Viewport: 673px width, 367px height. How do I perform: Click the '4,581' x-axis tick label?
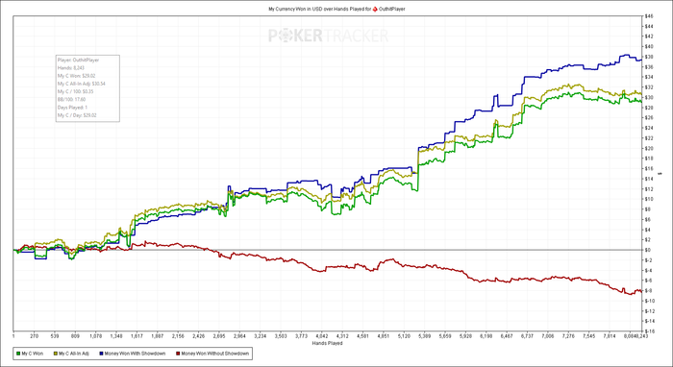[362, 337]
